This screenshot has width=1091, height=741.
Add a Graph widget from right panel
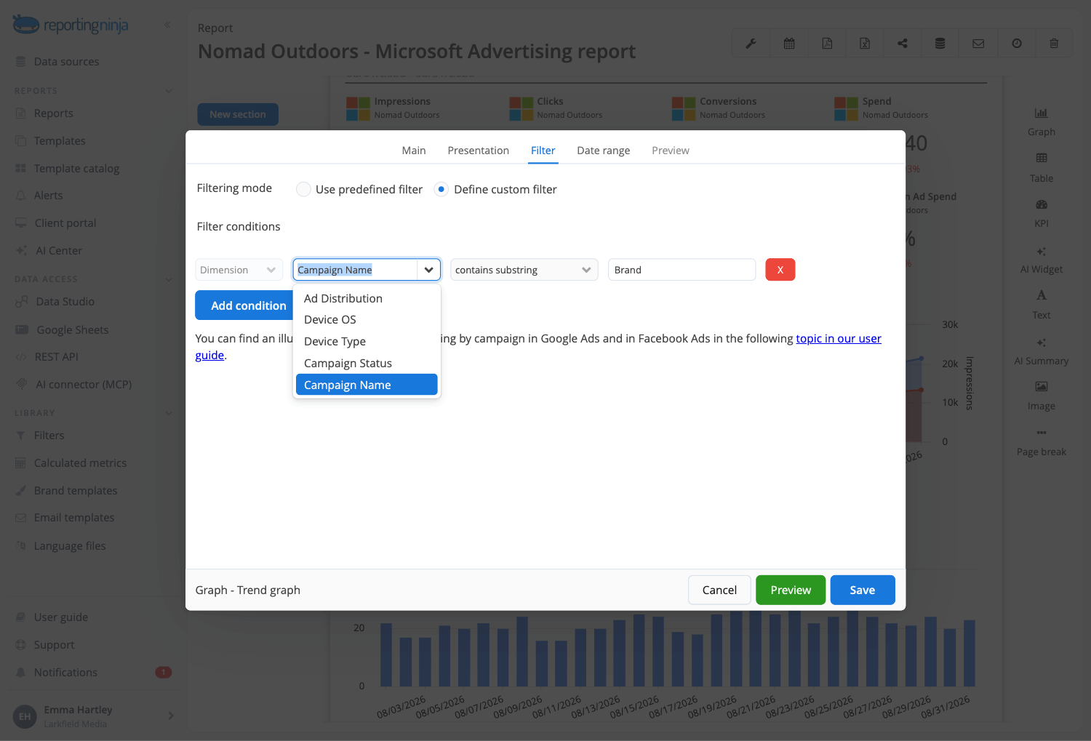click(1042, 122)
